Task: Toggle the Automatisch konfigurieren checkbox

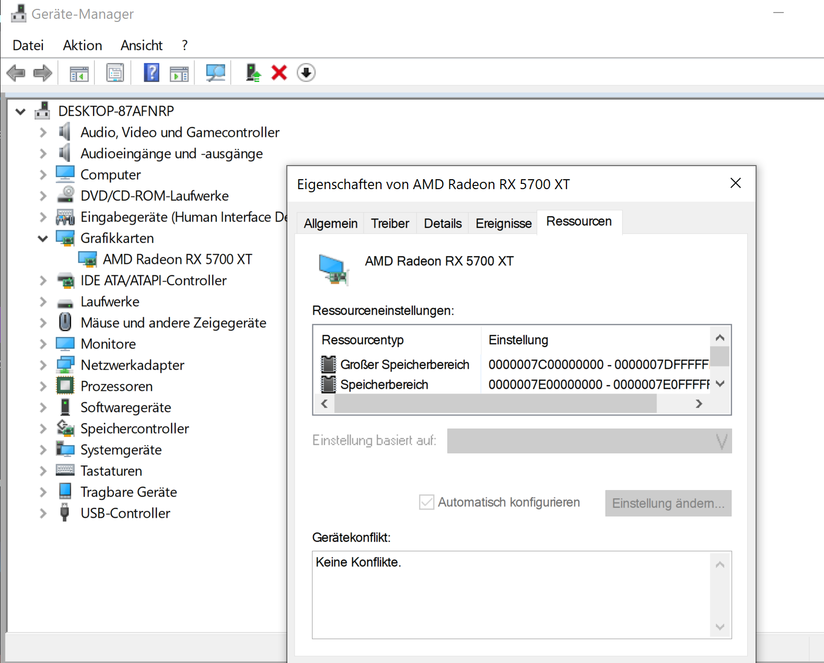Action: pyautogui.click(x=427, y=502)
